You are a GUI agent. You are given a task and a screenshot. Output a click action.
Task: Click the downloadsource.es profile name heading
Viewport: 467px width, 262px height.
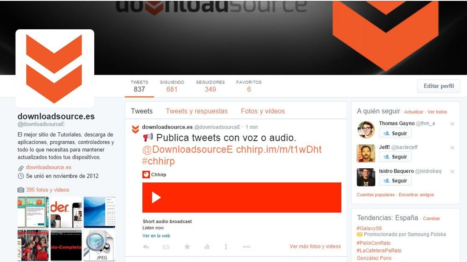(x=56, y=116)
